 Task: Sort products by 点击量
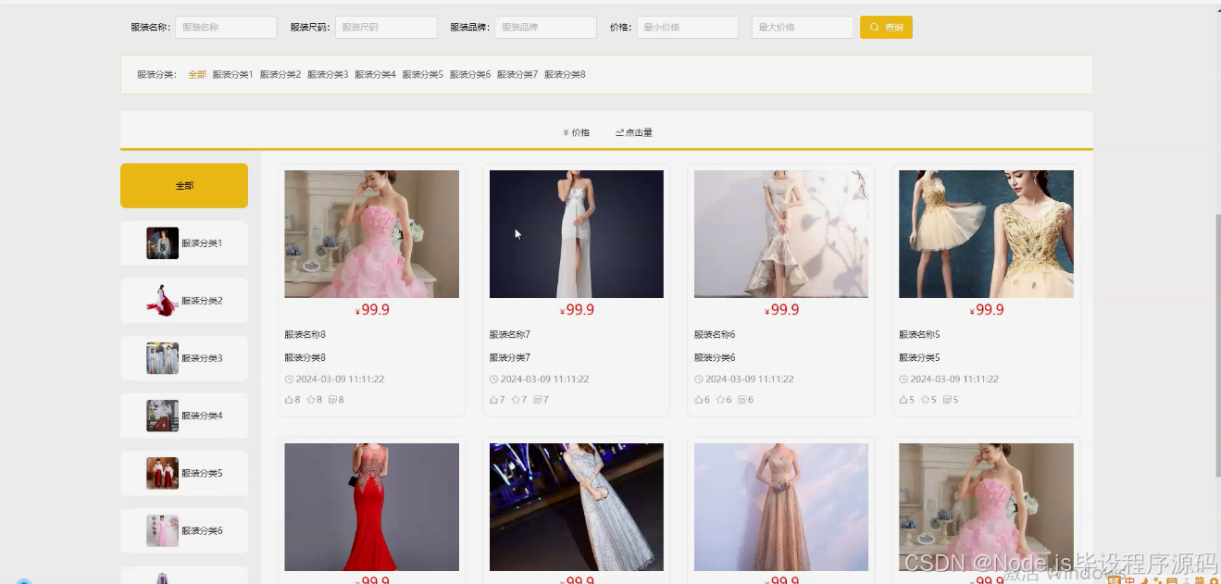[x=634, y=133]
